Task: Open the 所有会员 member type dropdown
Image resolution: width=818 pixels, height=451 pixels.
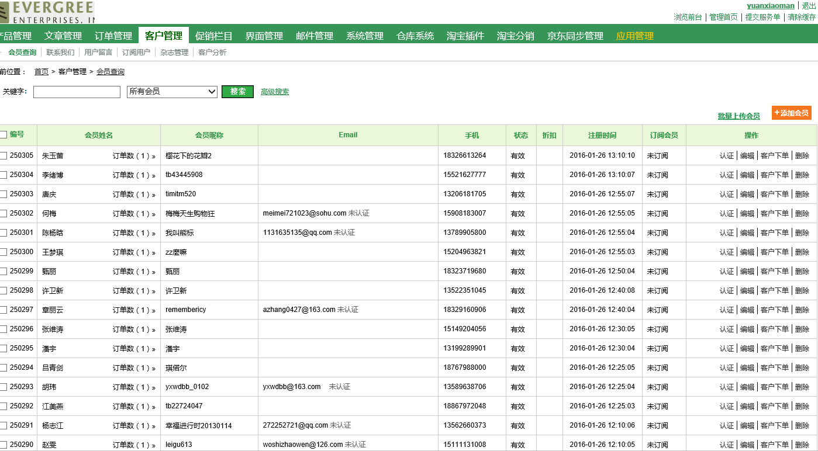Action: [172, 92]
